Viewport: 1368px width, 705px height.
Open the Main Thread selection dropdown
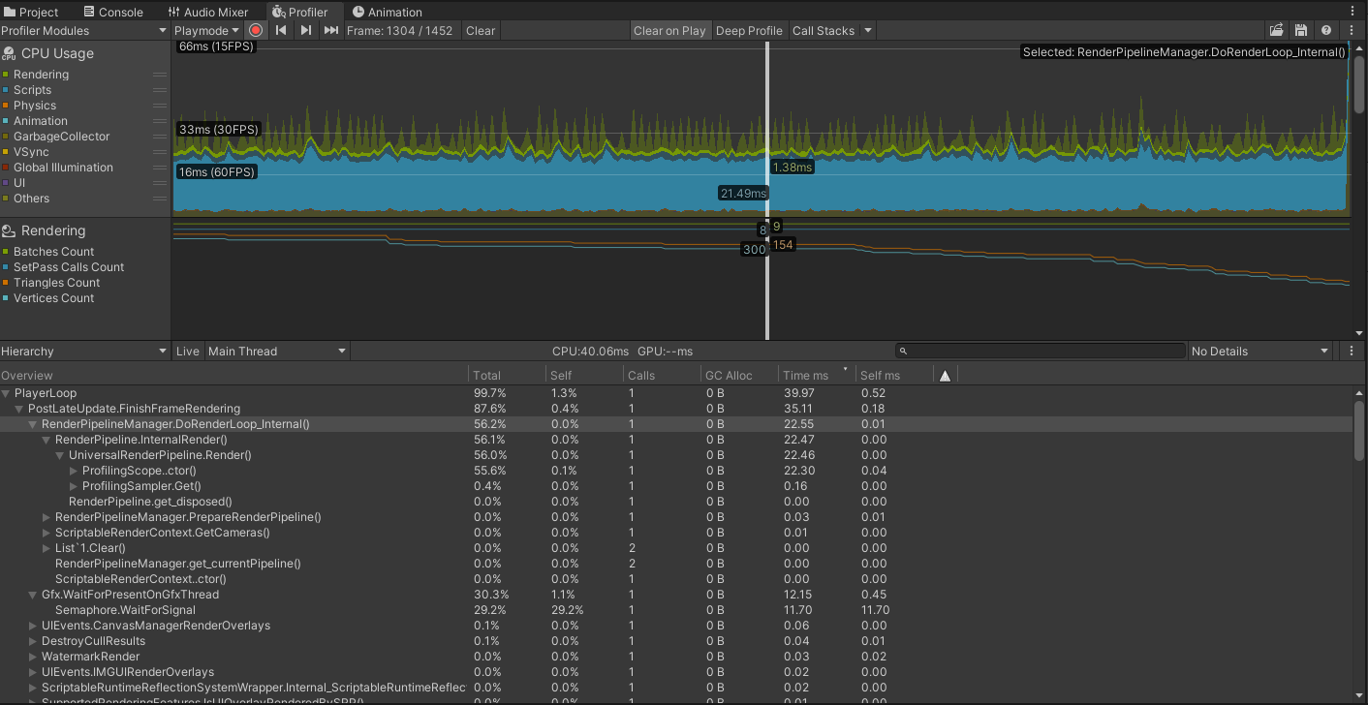tap(277, 352)
